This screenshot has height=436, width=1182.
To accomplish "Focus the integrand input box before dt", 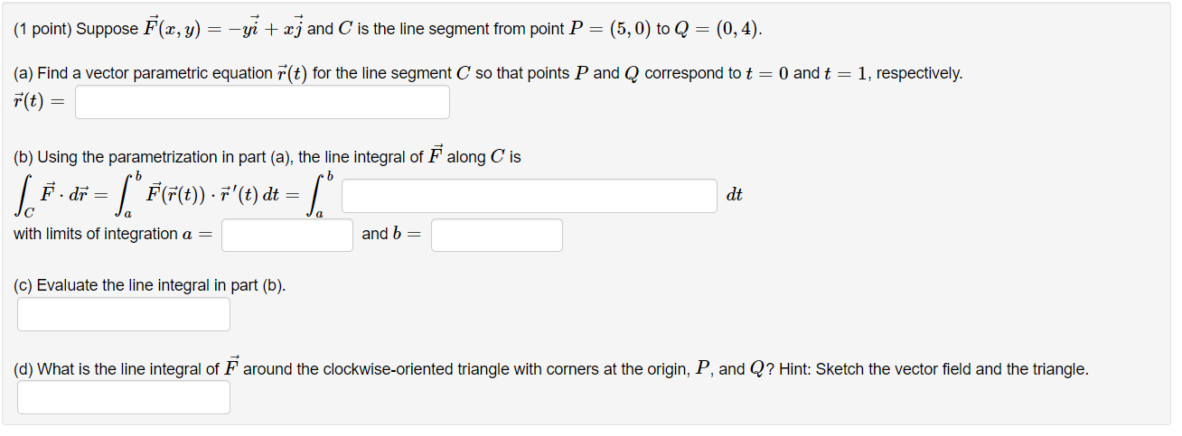I will pyautogui.click(x=530, y=196).
